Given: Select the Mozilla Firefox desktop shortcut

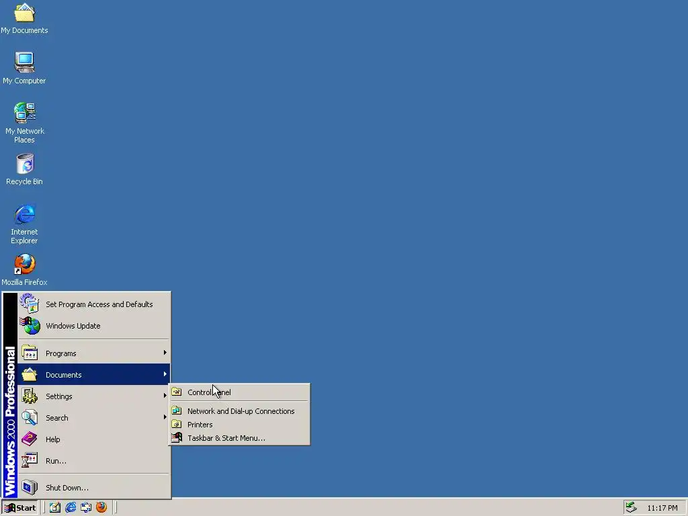Looking at the screenshot, I should point(24,270).
